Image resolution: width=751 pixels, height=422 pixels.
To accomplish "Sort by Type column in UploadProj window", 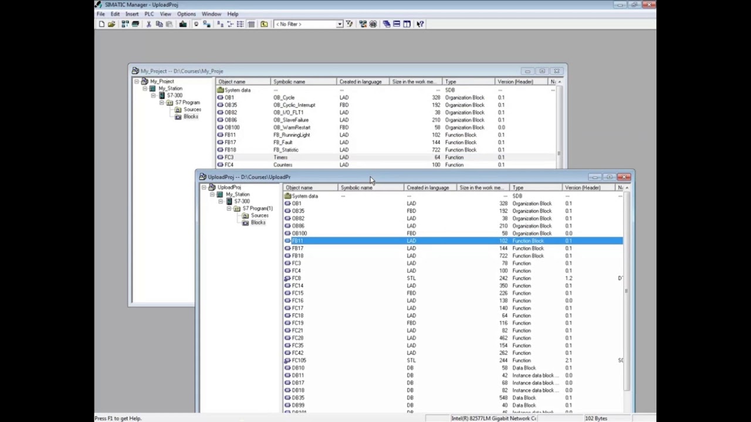I will [x=536, y=188].
